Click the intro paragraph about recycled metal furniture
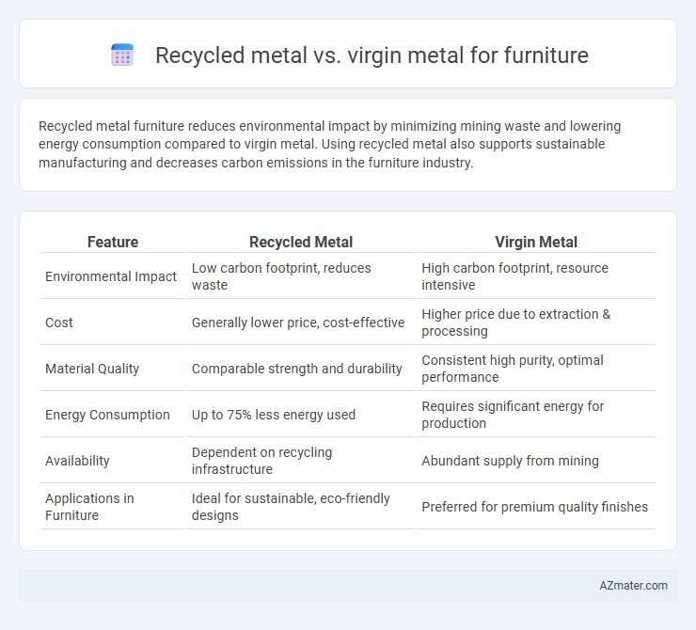 click(x=329, y=144)
